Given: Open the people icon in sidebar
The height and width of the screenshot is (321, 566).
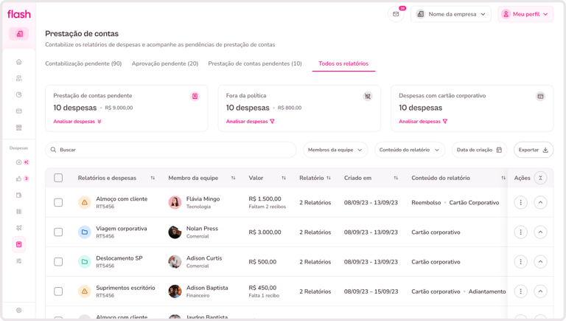Looking at the screenshot, I should point(18,78).
